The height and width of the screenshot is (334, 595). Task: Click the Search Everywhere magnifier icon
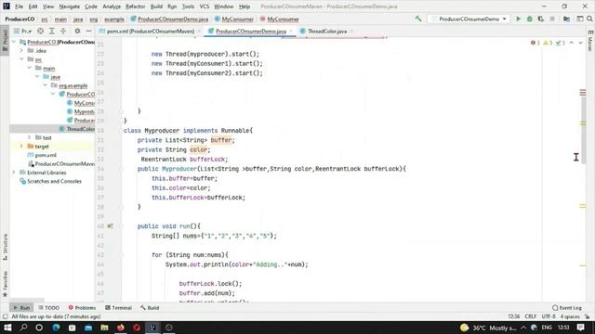click(x=589, y=19)
